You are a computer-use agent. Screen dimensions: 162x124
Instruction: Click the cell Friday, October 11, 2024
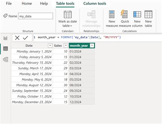click(32, 96)
